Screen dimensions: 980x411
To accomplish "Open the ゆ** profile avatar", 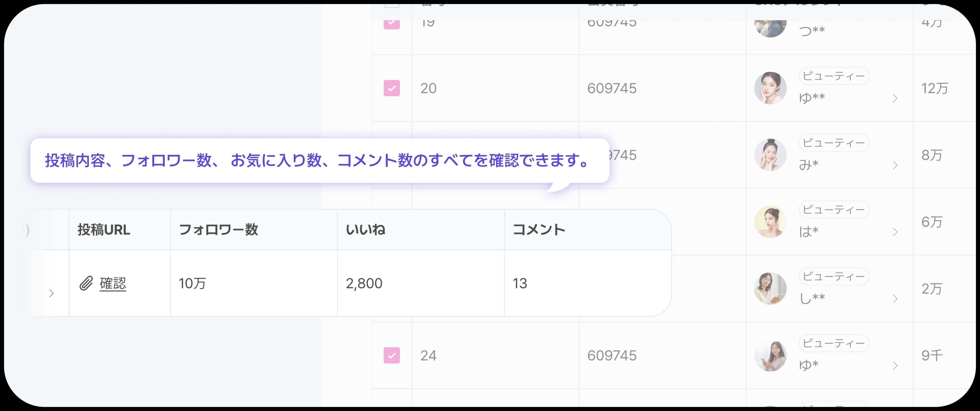I will coord(770,88).
